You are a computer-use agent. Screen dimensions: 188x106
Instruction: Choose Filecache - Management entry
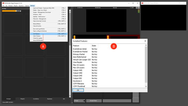[49, 19]
